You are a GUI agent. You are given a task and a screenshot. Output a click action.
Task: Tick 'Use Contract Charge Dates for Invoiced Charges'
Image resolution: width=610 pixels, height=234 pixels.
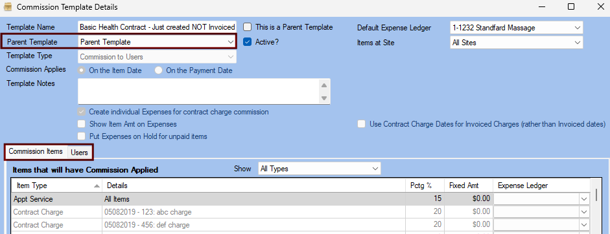[x=362, y=124]
